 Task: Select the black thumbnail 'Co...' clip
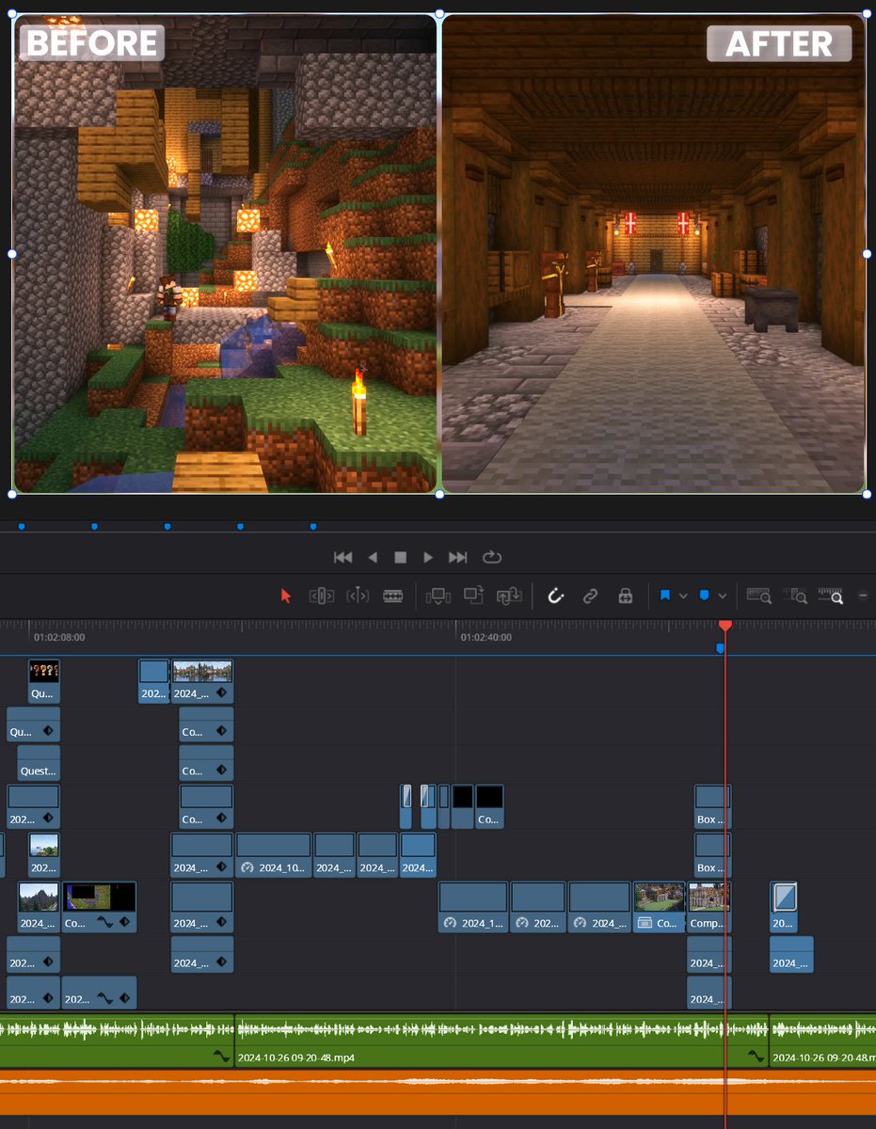(489, 806)
